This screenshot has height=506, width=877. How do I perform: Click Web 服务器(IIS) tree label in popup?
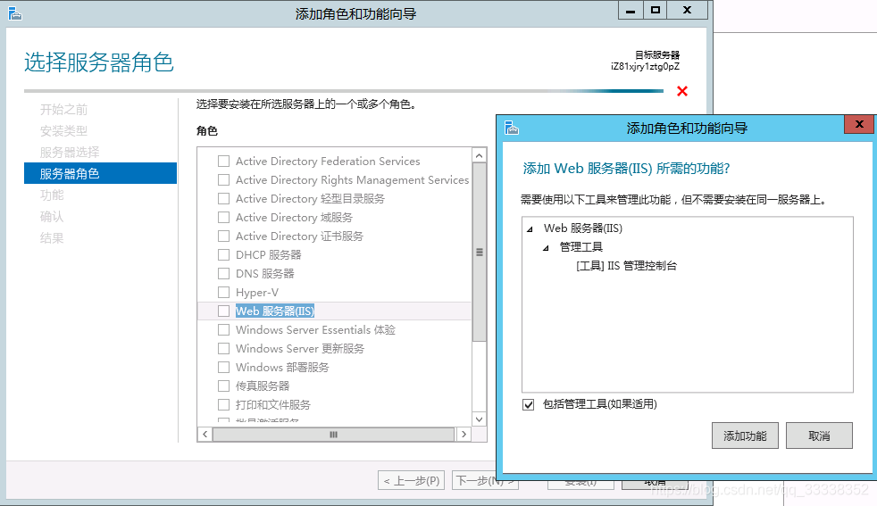583,228
